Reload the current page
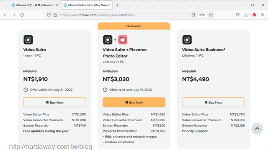The image size is (268, 151). 22,15
